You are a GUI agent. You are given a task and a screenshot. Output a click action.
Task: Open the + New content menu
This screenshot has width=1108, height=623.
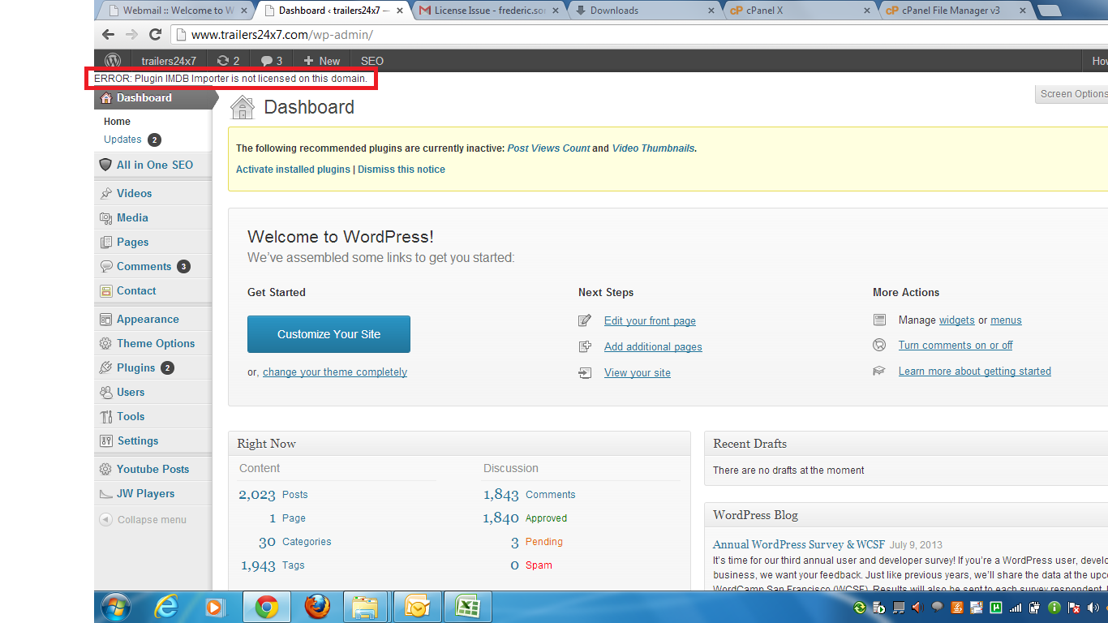321,61
